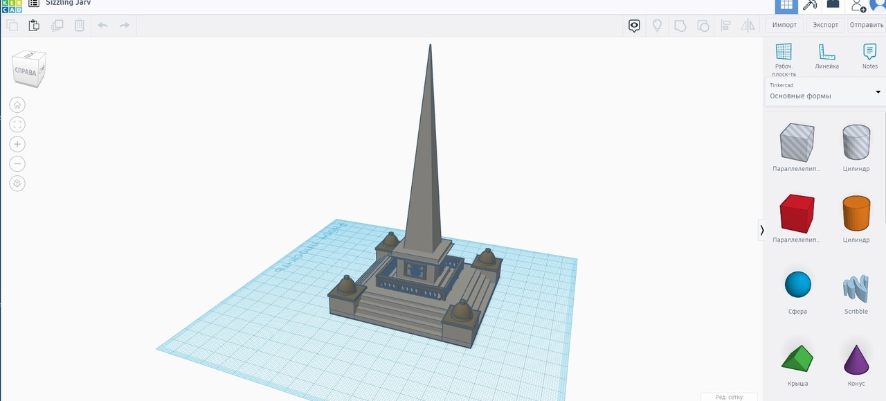886x401 pixels.
Task: Click the Delete trash icon
Action: [x=80, y=26]
